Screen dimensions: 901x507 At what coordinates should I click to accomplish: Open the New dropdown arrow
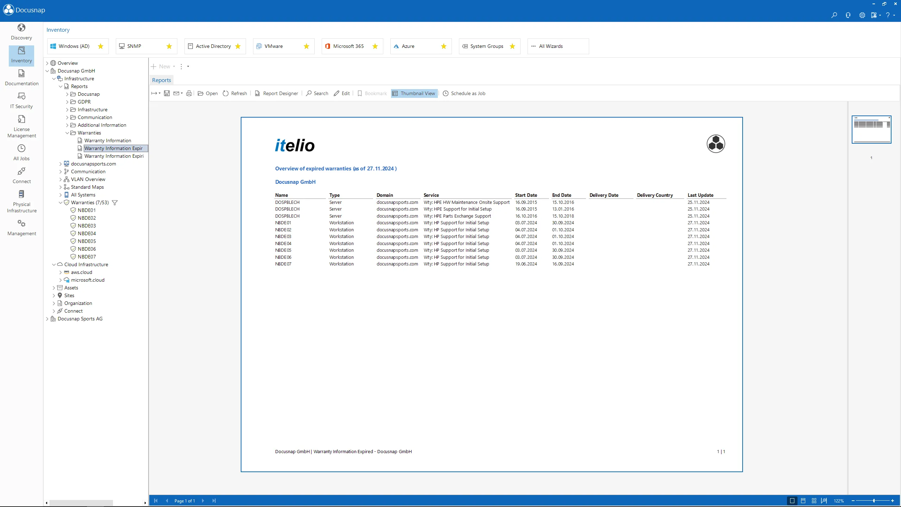[174, 67]
